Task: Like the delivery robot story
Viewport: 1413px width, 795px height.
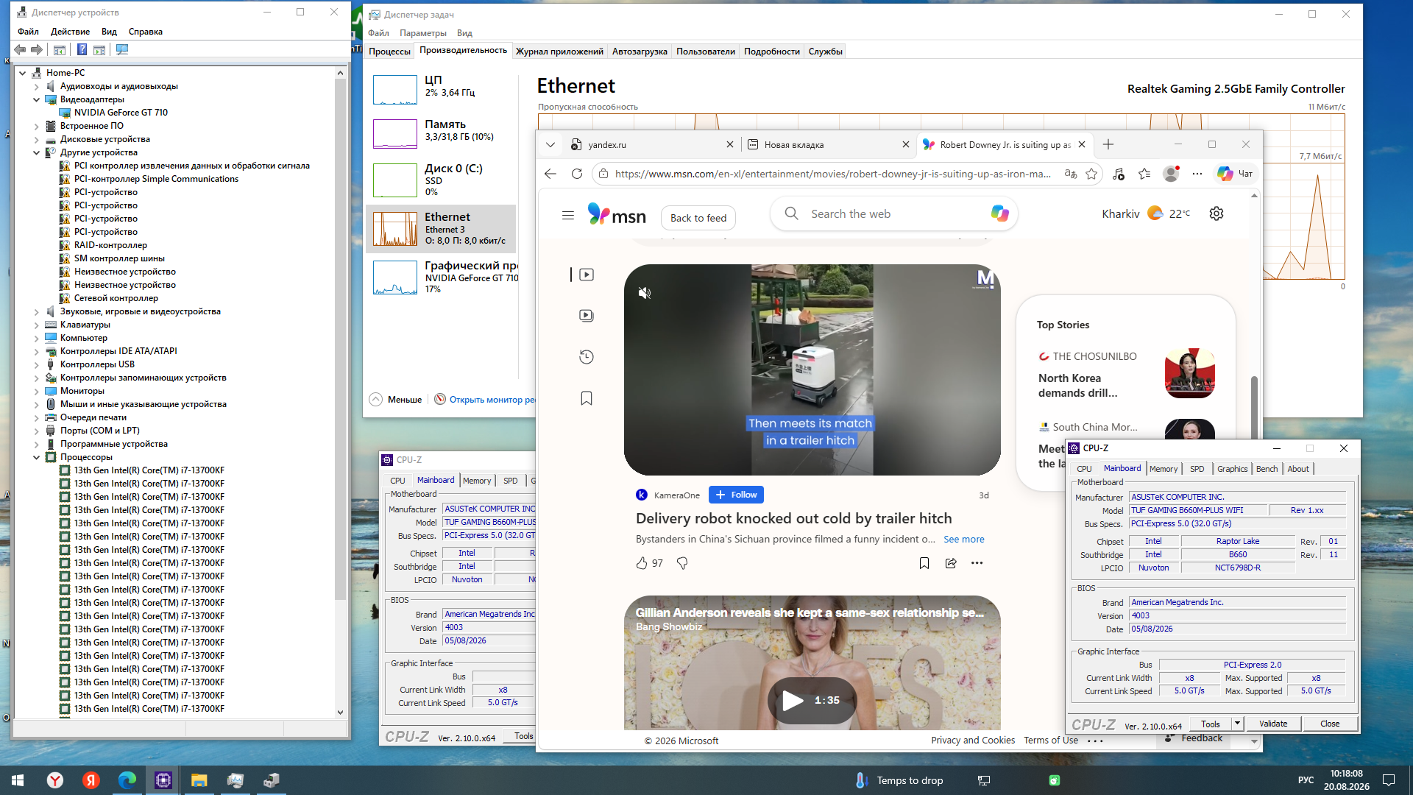Action: pyautogui.click(x=642, y=563)
